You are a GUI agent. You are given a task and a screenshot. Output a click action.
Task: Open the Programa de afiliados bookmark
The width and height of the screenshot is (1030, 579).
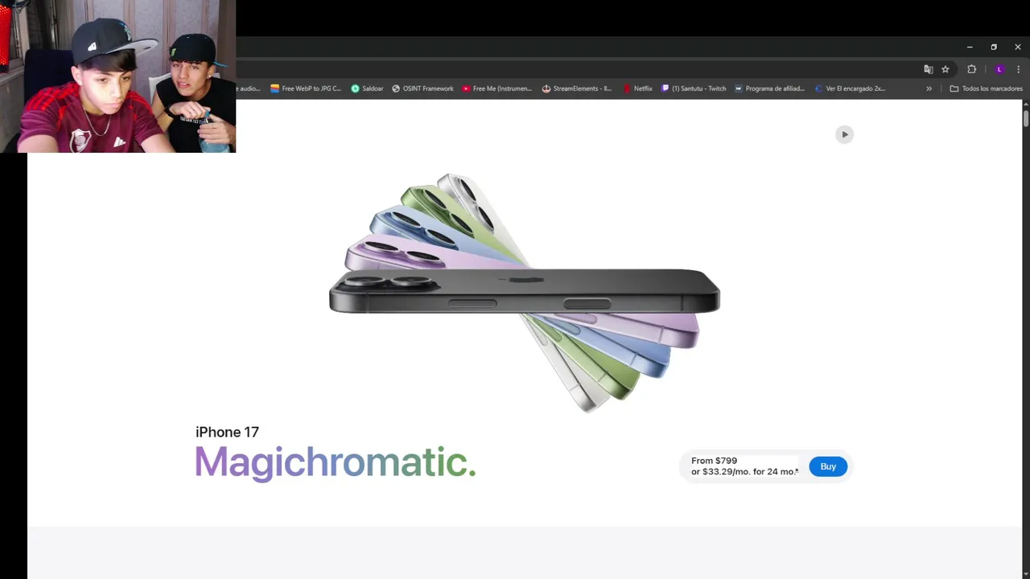(769, 88)
